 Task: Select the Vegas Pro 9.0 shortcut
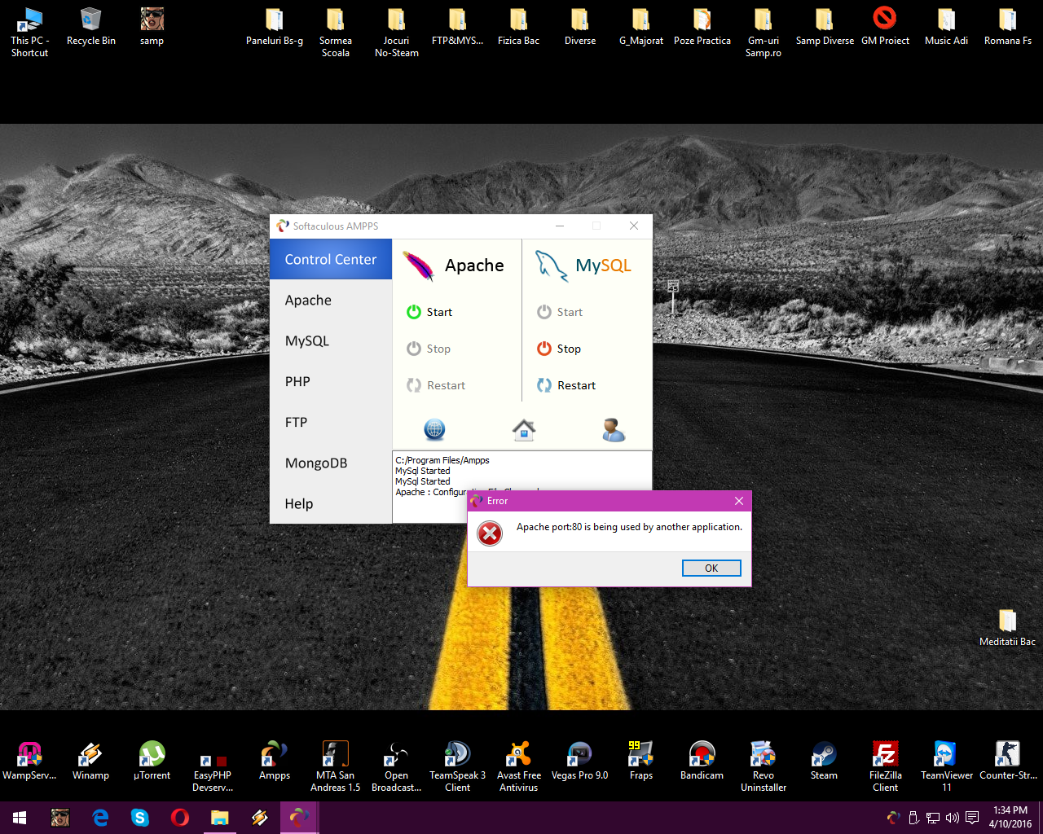580,761
